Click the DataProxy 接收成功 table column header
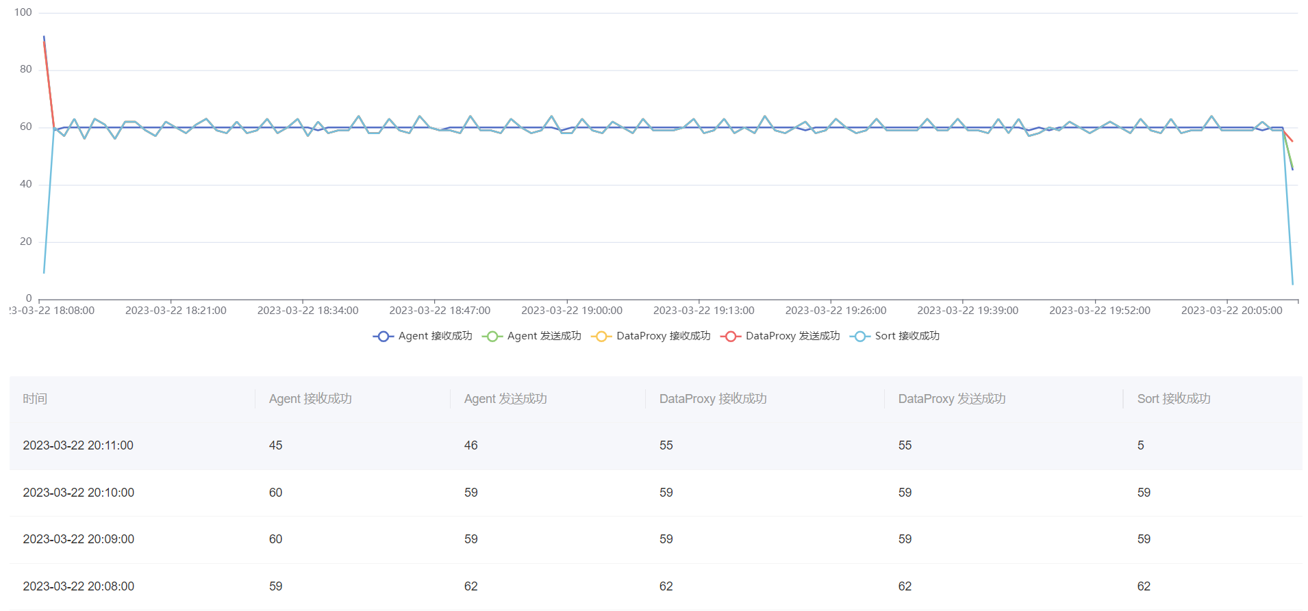Screen dimensions: 1308x611 [x=713, y=399]
